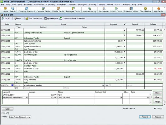Image resolution: width=166 pixels, height=125 pixels.
Task: Click the Computer parts memo field
Action: [76, 97]
